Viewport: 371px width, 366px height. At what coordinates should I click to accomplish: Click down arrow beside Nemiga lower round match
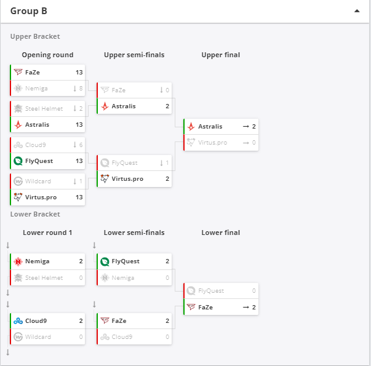[7, 245]
